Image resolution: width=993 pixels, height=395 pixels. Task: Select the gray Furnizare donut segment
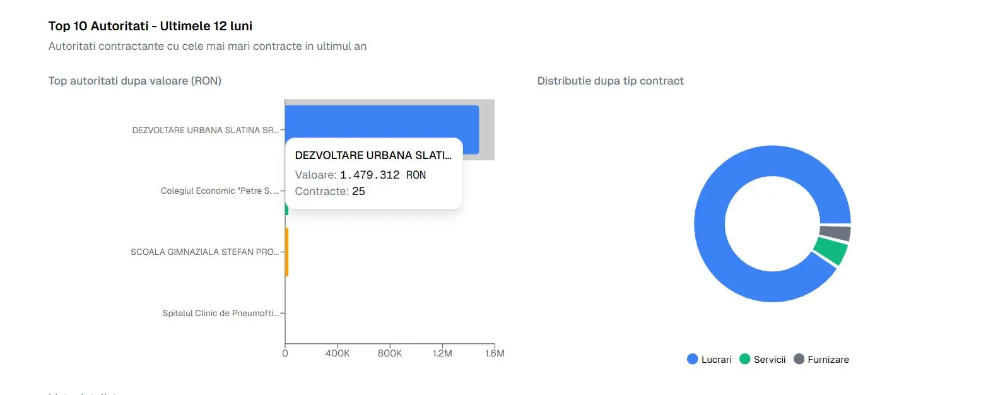point(835,233)
